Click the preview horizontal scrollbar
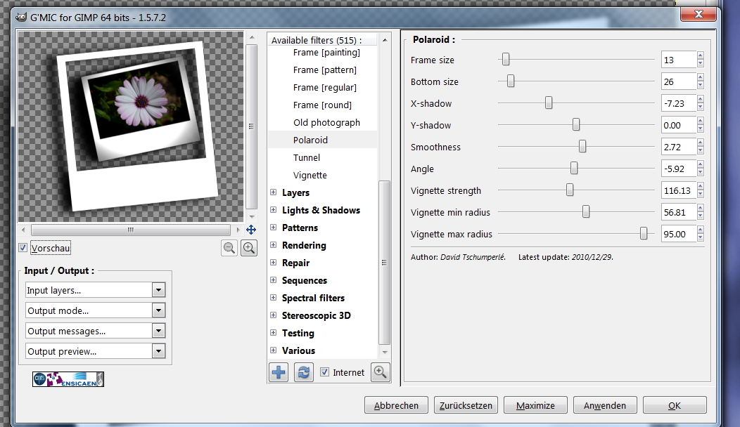740x427 pixels. [131, 230]
